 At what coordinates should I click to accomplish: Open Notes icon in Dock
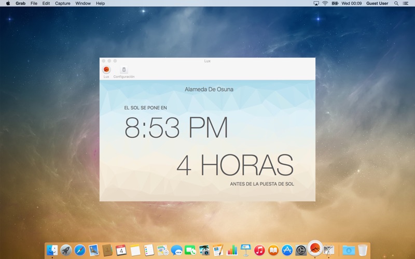tap(135, 250)
